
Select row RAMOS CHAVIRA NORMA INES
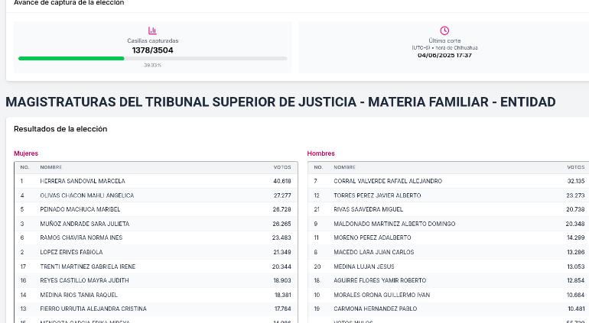pyautogui.click(x=156, y=237)
